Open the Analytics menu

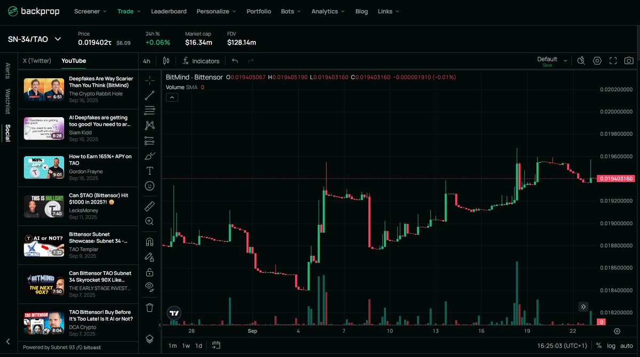click(328, 11)
